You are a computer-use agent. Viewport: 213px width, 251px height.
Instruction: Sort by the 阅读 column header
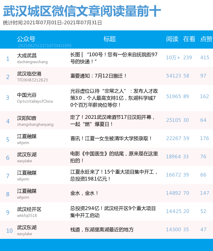tap(172, 39)
